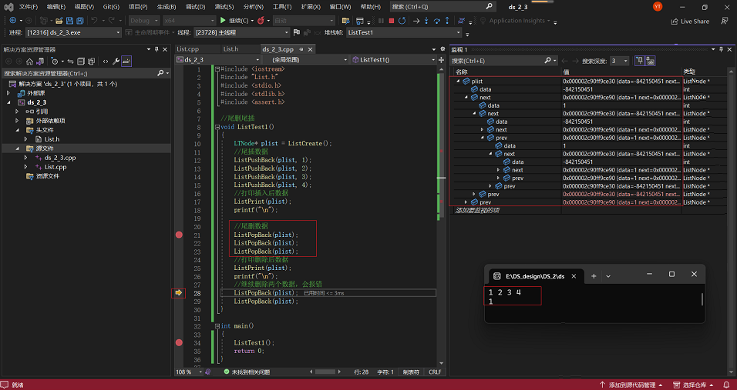The image size is (737, 390).
Task: Click Select Repository in status bar
Action: coord(693,385)
